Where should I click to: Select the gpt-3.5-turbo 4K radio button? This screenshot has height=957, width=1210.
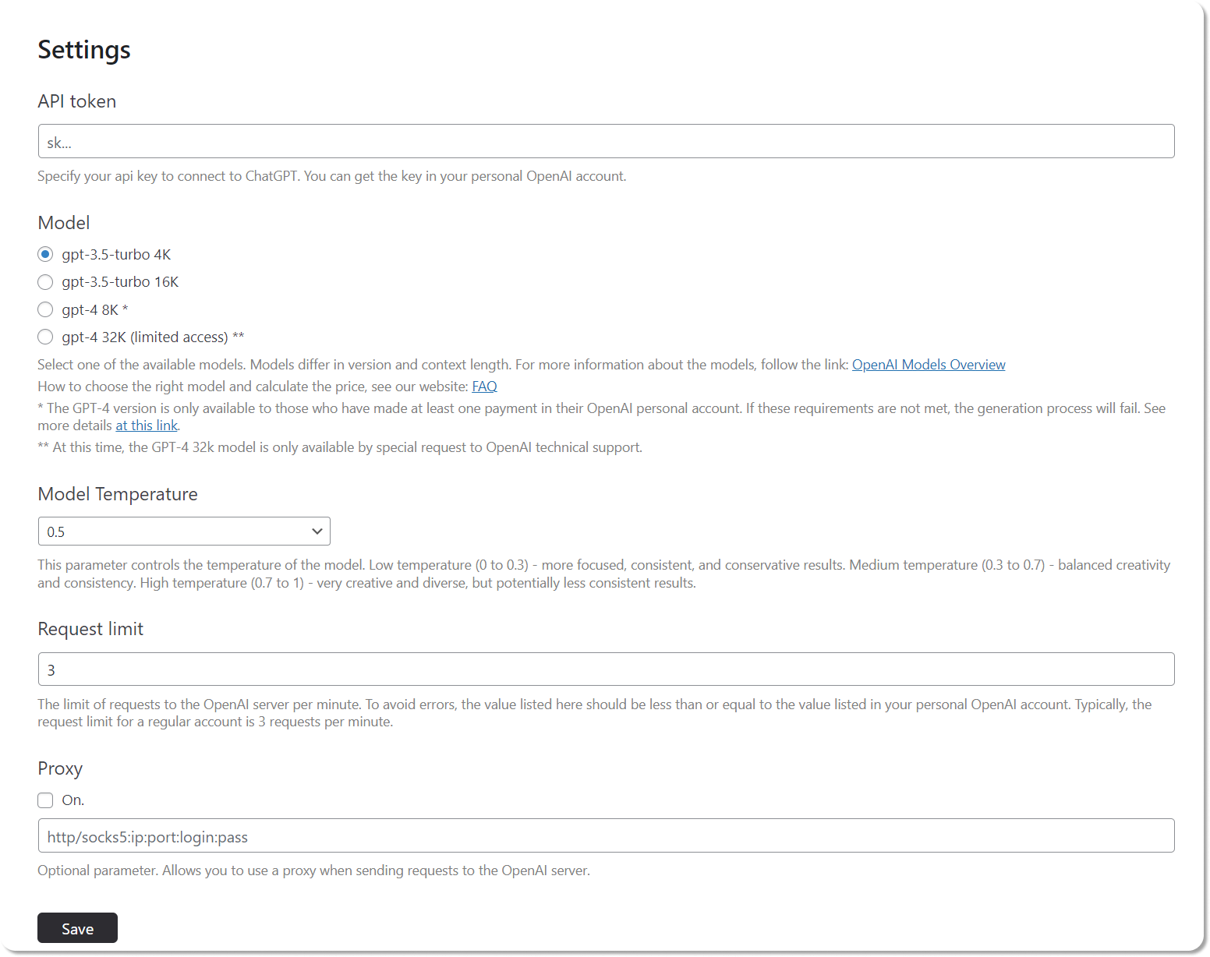click(45, 254)
